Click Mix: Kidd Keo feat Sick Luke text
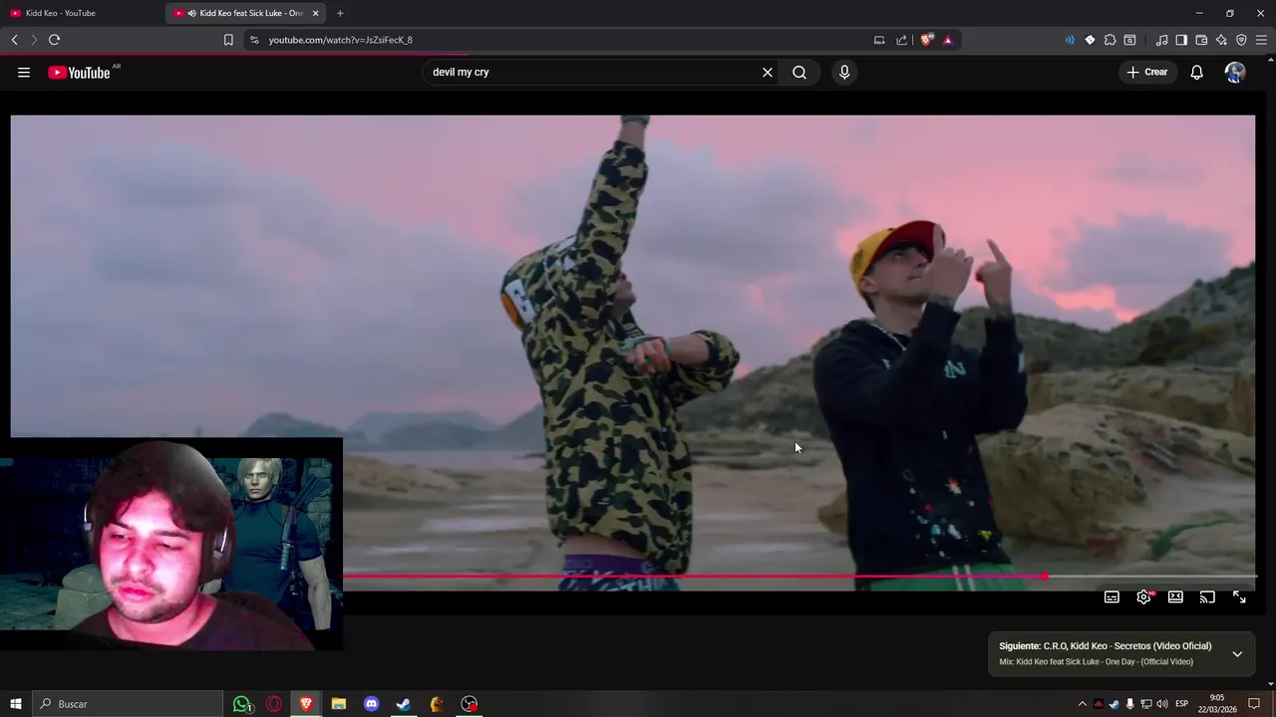The image size is (1276, 717). point(1096,662)
